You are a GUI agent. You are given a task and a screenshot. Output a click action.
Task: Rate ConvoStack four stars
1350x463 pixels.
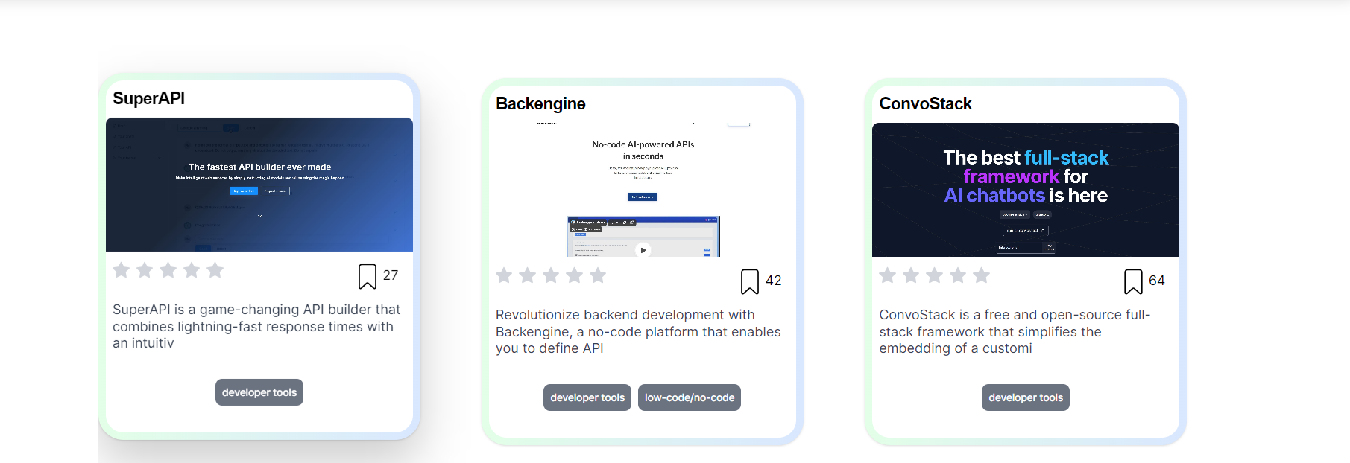pos(957,275)
